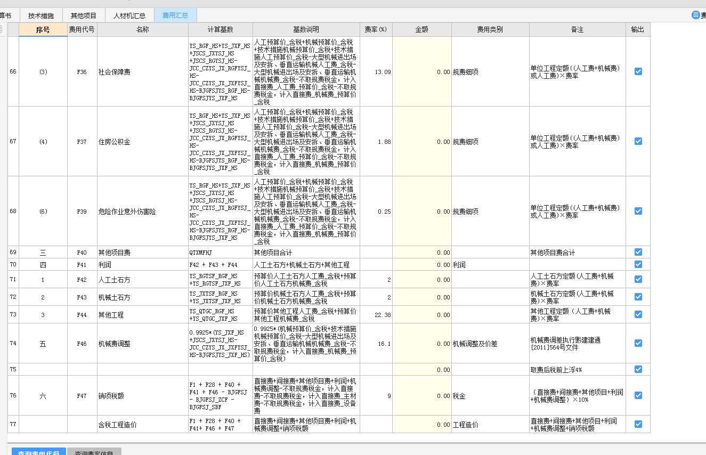Toggle output checkbox for 含税工程造价 row

coord(638,424)
